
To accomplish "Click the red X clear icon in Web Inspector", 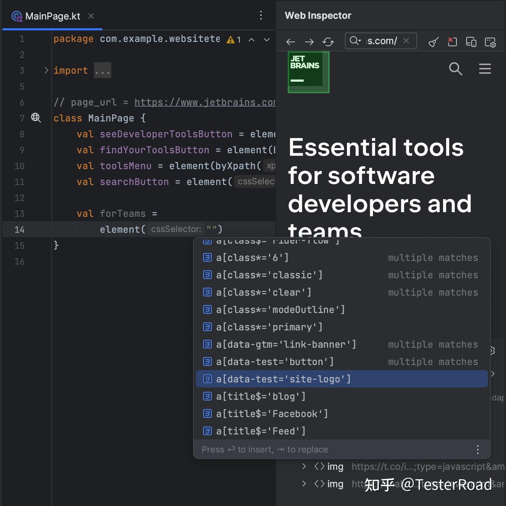I will point(452,42).
